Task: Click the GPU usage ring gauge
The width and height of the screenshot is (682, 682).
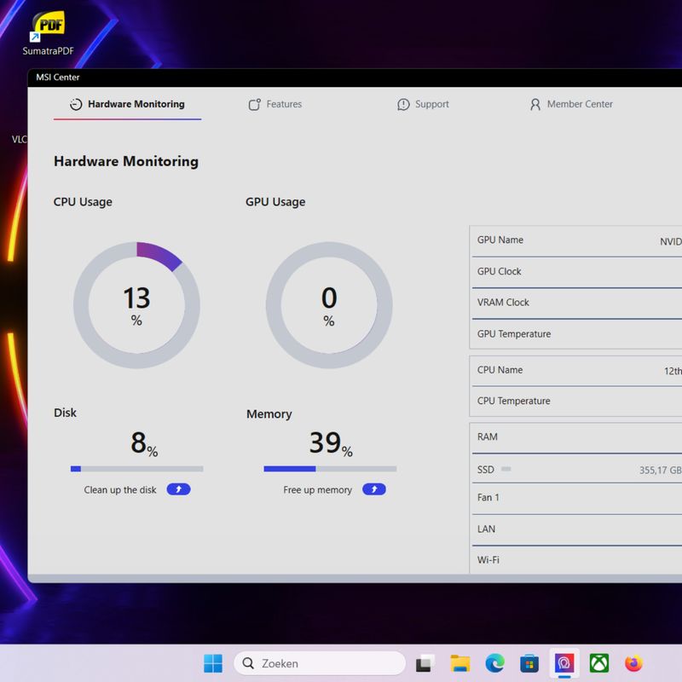Action: pyautogui.click(x=329, y=305)
